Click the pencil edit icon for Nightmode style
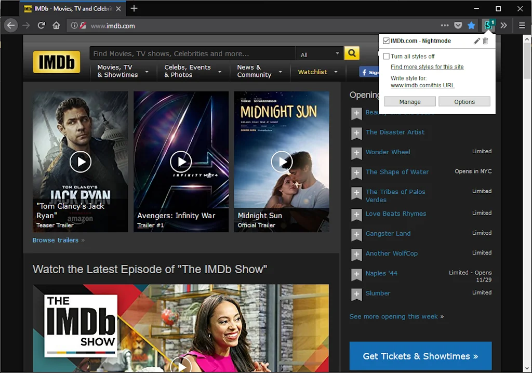The width and height of the screenshot is (532, 373). pos(477,41)
